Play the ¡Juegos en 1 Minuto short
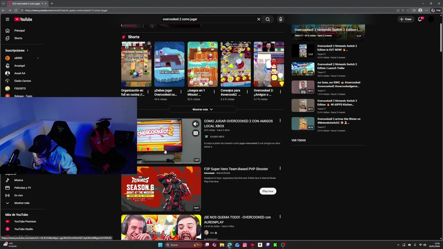443x249 pixels. [x=202, y=64]
